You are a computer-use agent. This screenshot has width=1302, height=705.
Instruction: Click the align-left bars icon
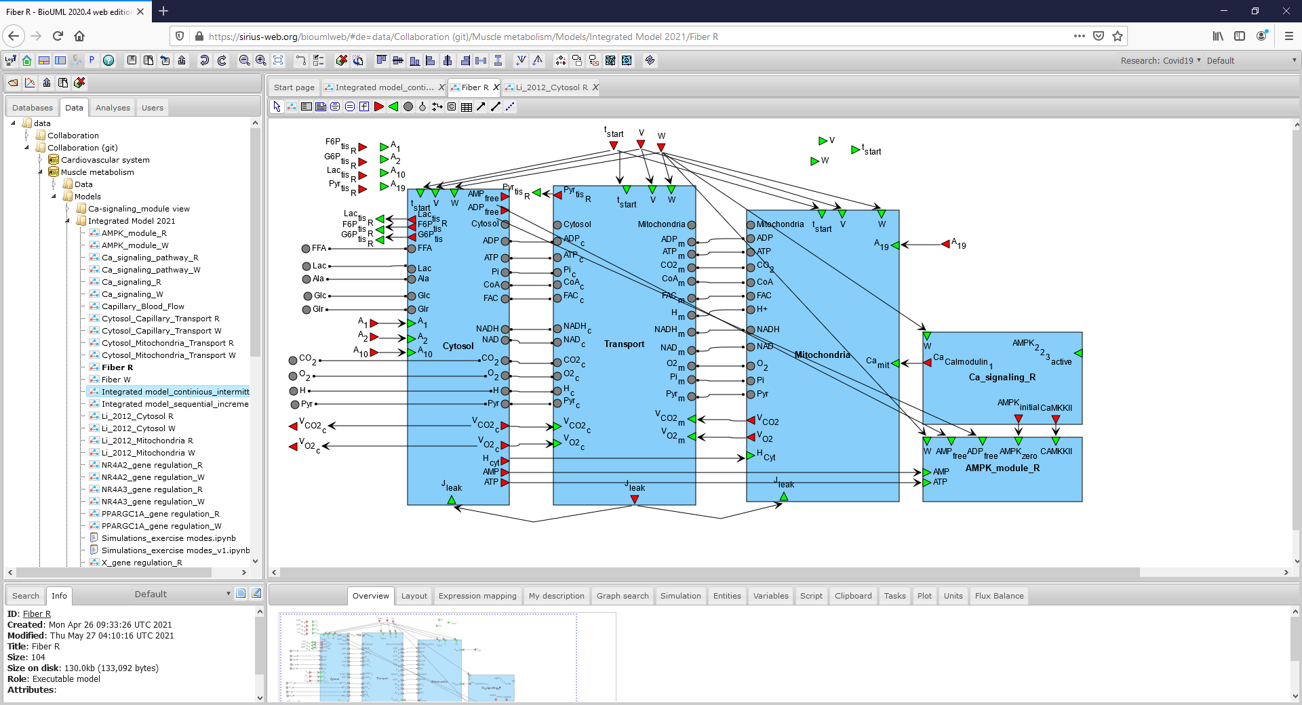click(431, 60)
